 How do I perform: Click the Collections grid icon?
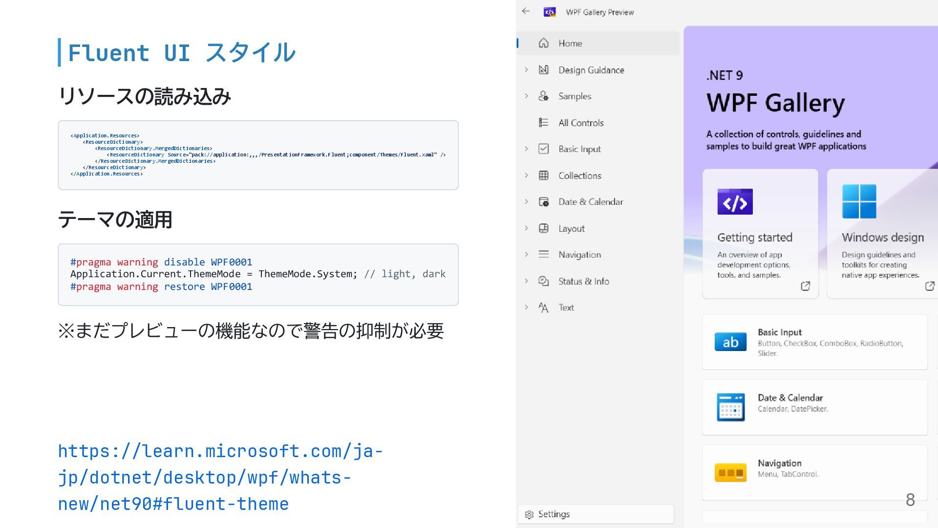click(543, 176)
